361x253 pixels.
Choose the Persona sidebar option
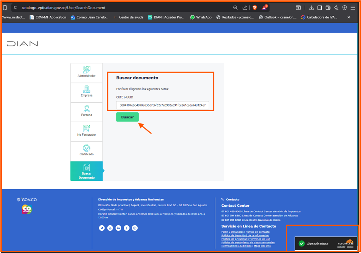click(x=87, y=112)
